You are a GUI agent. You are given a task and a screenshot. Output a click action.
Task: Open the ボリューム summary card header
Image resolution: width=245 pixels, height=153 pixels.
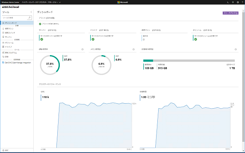pyautogui.click(x=202, y=30)
